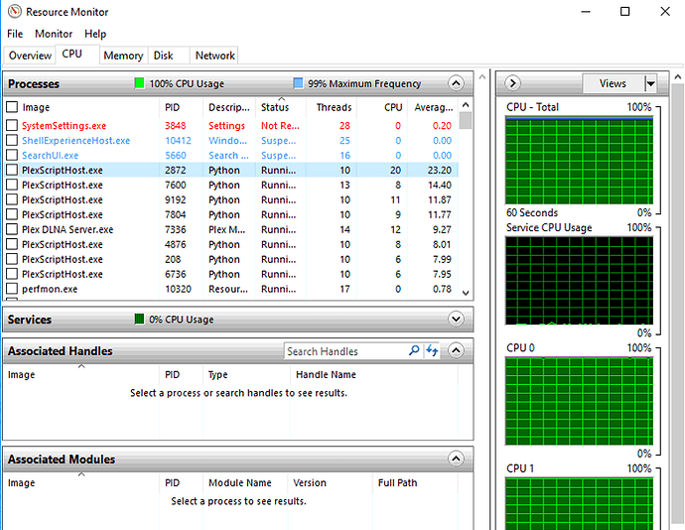Click the refresh icon next to Search Handles
Screen dimensions: 685x530
(x=432, y=350)
